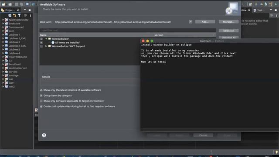Click the Deselect All button
Image resolution: width=279 pixels, height=157 pixels.
[x=228, y=38]
